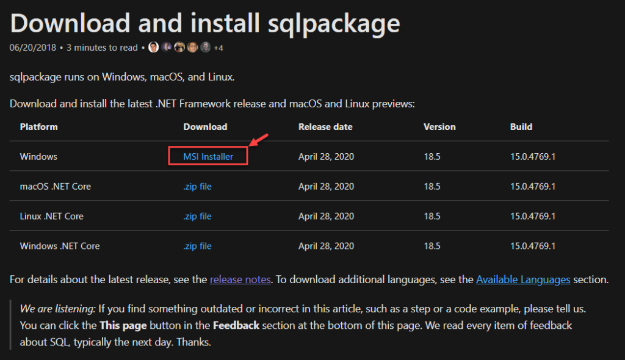Jump to the Available Languages section
Viewport: 625px width, 360px height.
(x=523, y=279)
